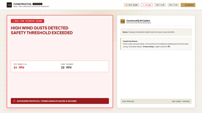Image resolution: width=202 pixels, height=113 pixels.
Task: Click the Real-Time Telemetry Hazard badge
Action: click(27, 21)
